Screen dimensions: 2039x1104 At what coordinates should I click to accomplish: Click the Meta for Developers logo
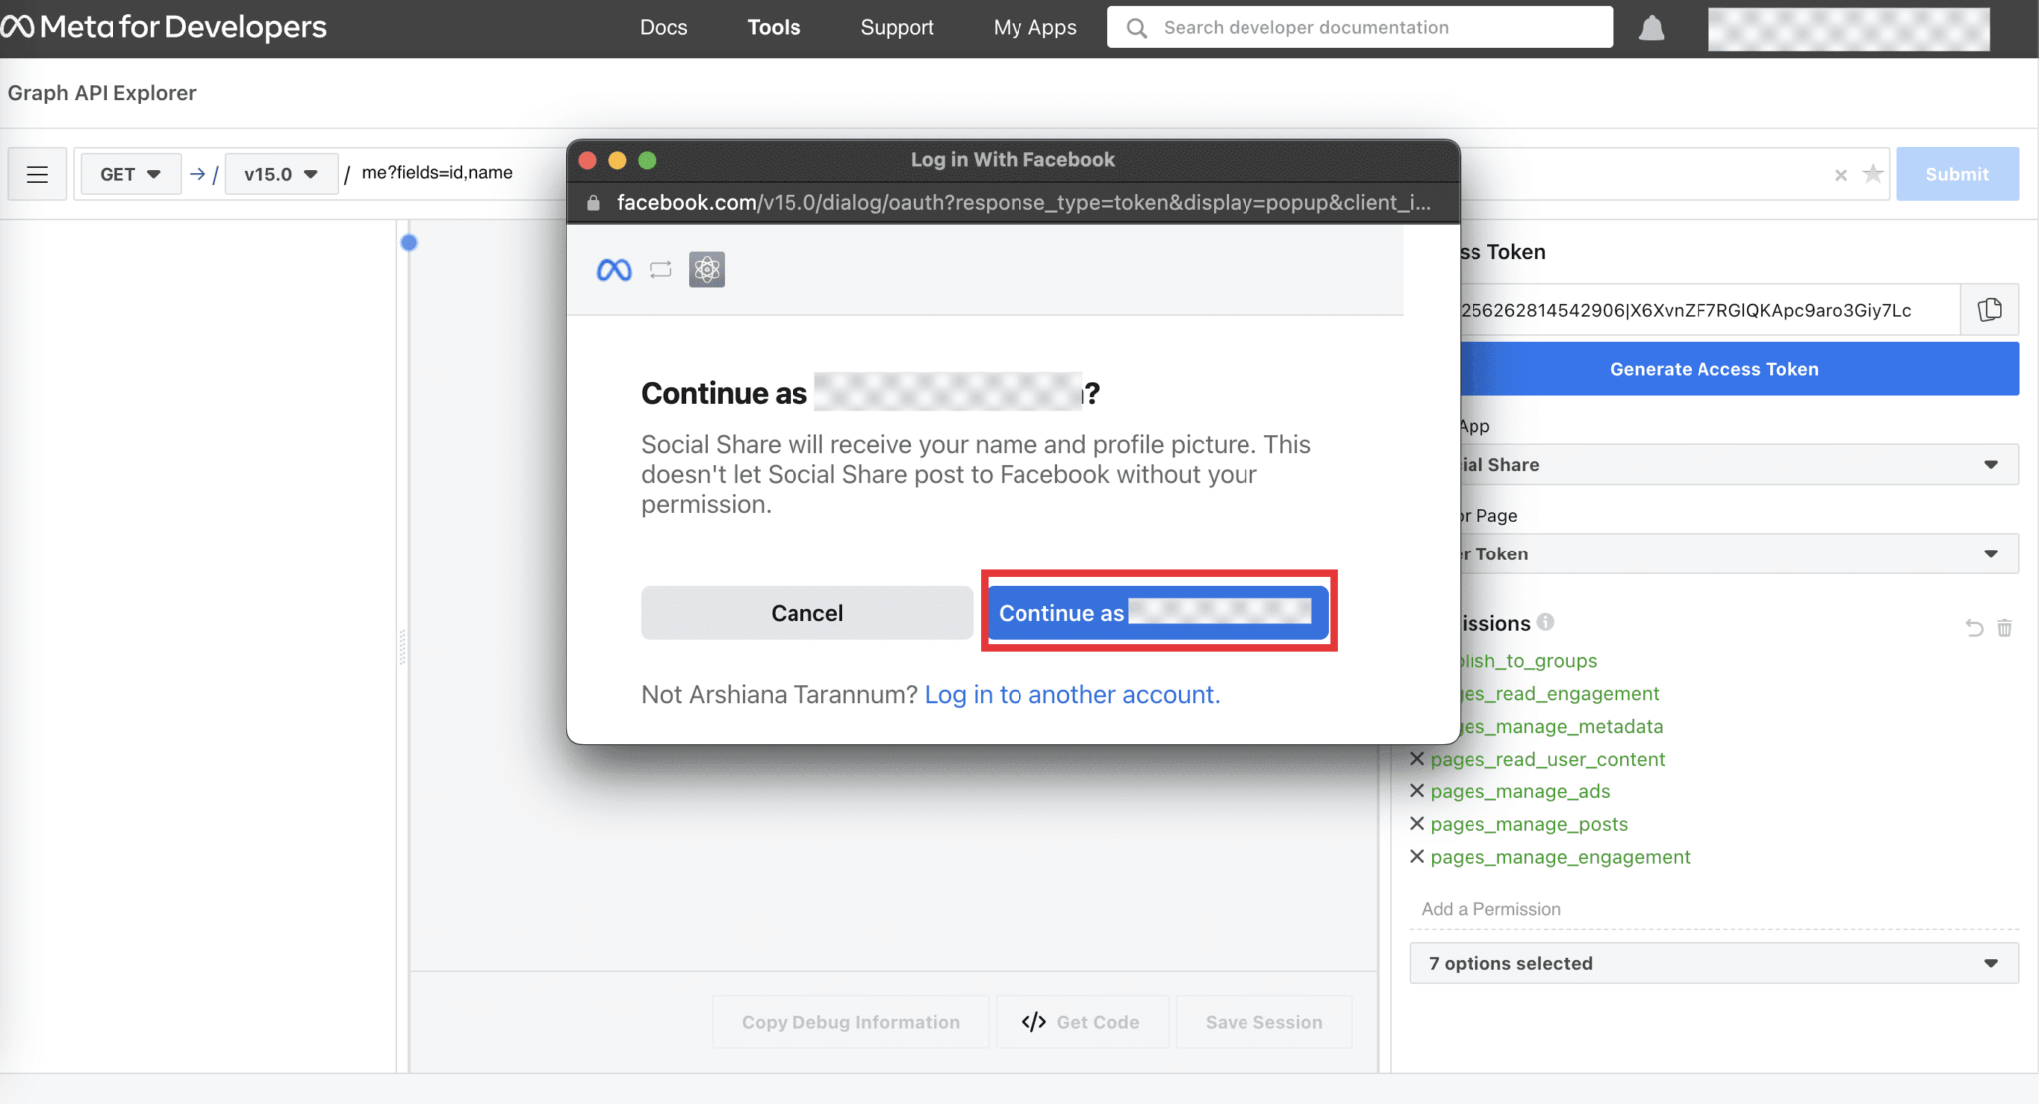click(164, 27)
